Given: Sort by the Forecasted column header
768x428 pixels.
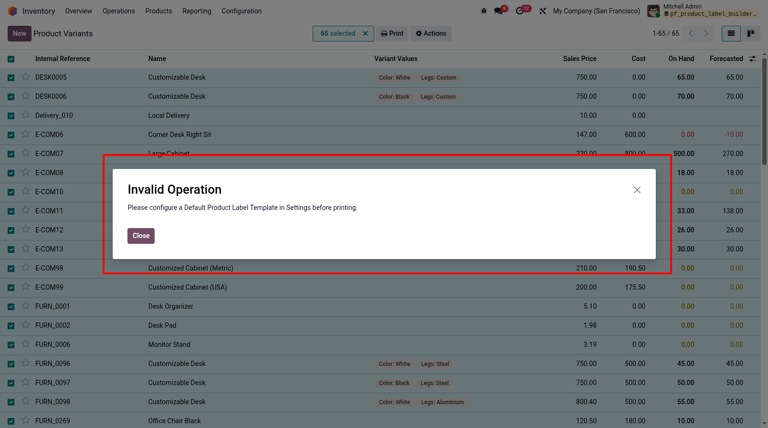Looking at the screenshot, I should pos(726,59).
